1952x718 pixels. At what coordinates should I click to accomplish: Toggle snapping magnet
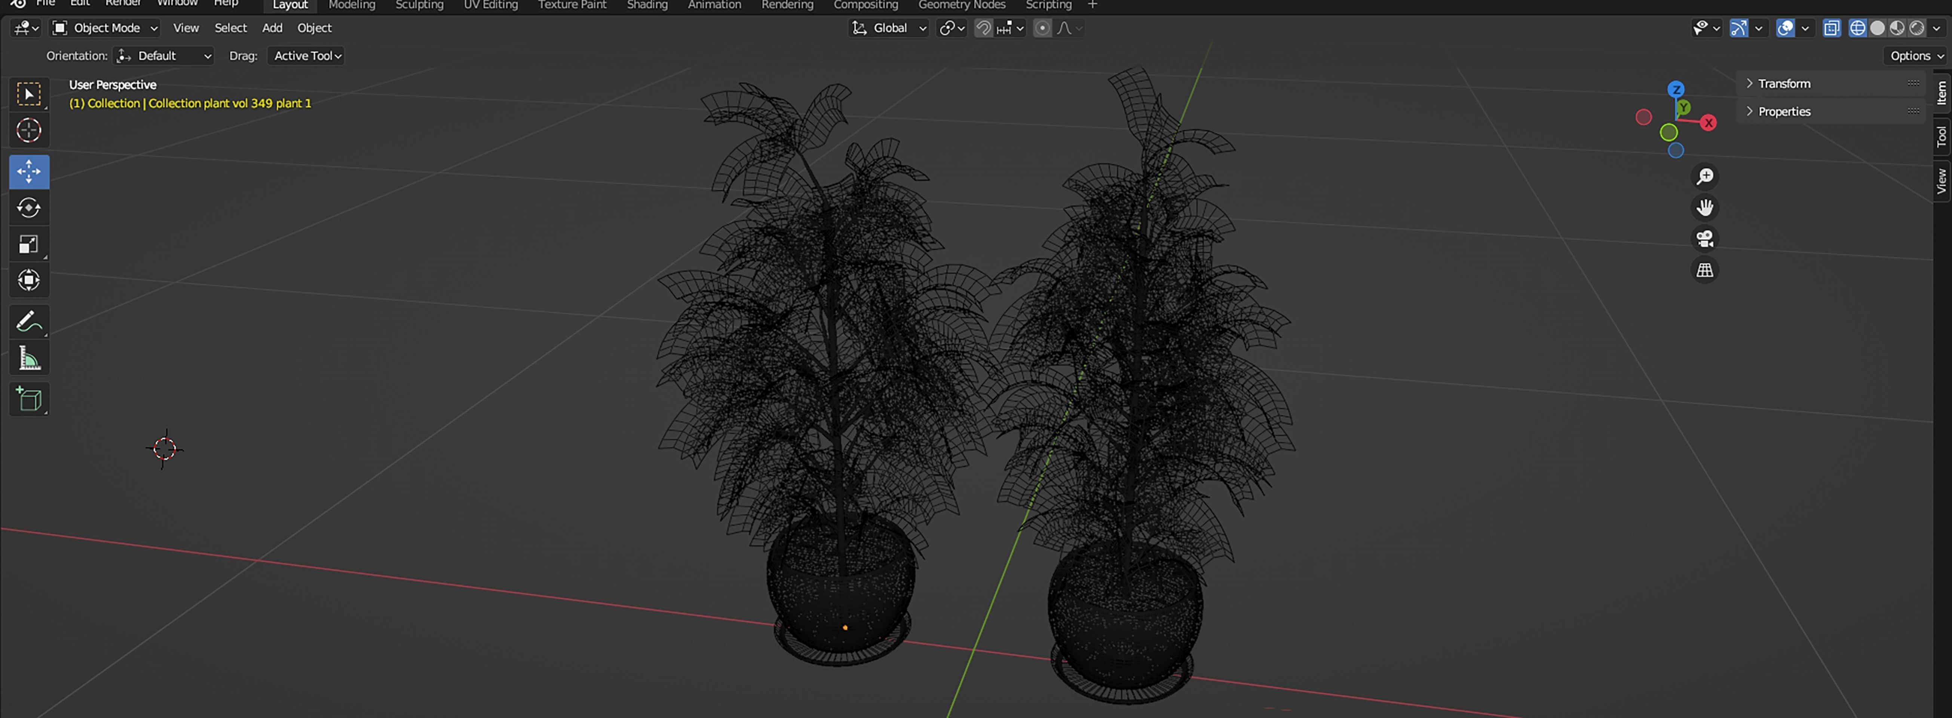[x=983, y=28]
